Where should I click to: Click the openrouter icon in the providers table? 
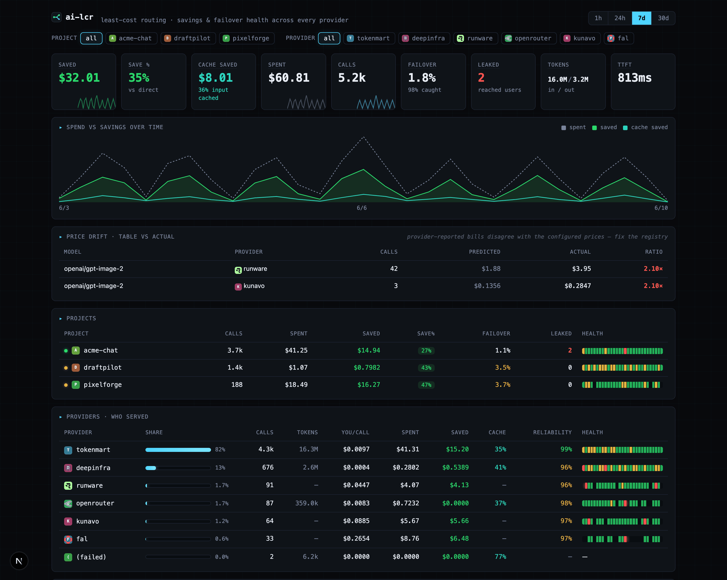click(68, 504)
